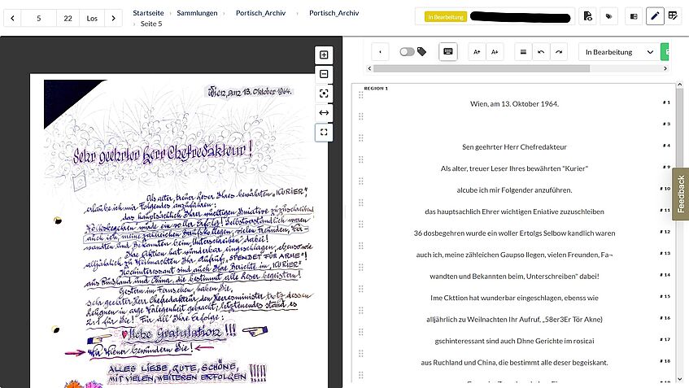689x388 pixels.
Task: Go to the next page arrow
Action: tap(113, 18)
